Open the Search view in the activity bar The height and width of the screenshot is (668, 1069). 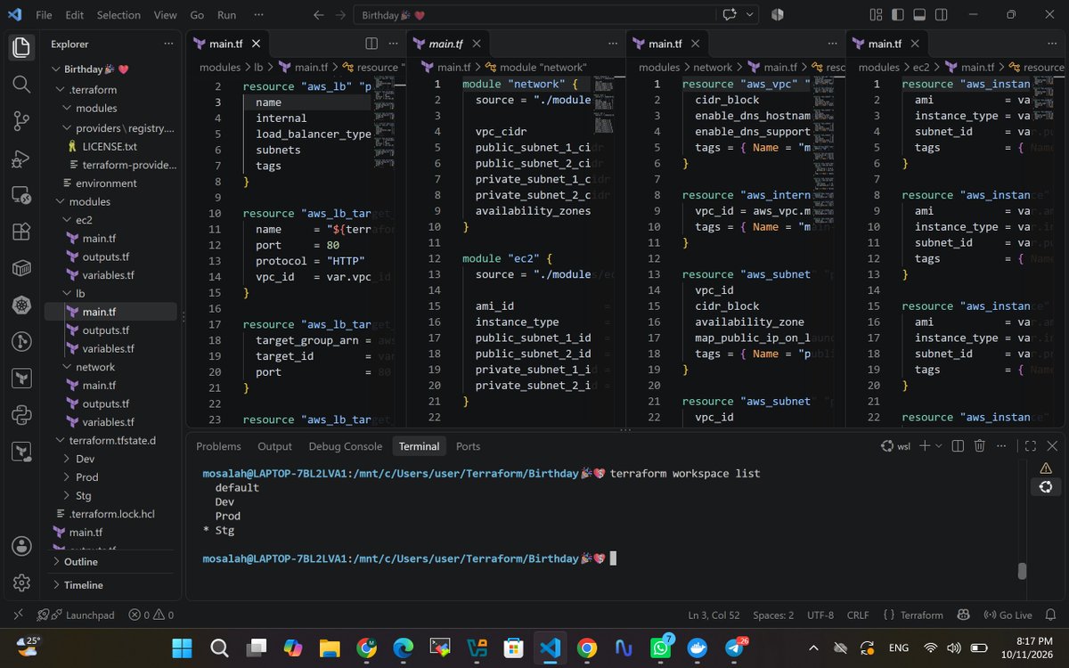tap(21, 84)
